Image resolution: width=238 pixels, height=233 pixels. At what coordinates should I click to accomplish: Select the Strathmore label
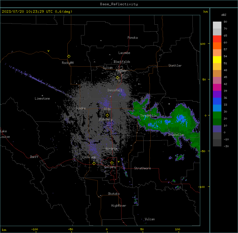coord(142,168)
